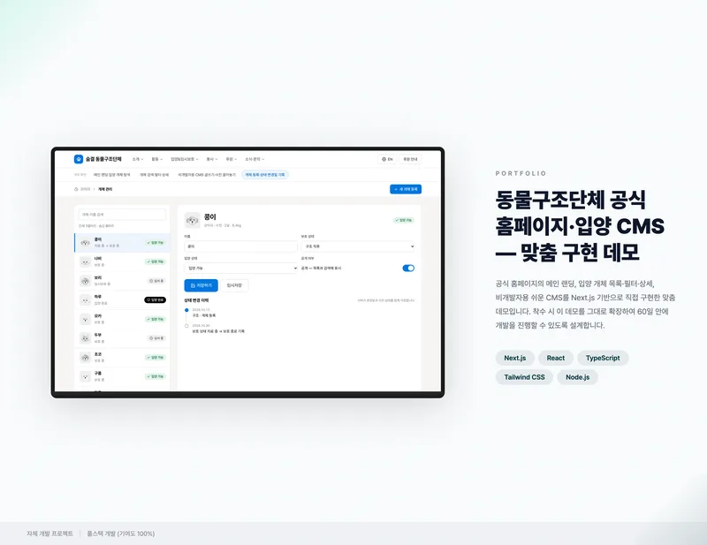Screen dimensions: 707x545
Task: Click the 임시저장 button
Action: click(x=234, y=285)
